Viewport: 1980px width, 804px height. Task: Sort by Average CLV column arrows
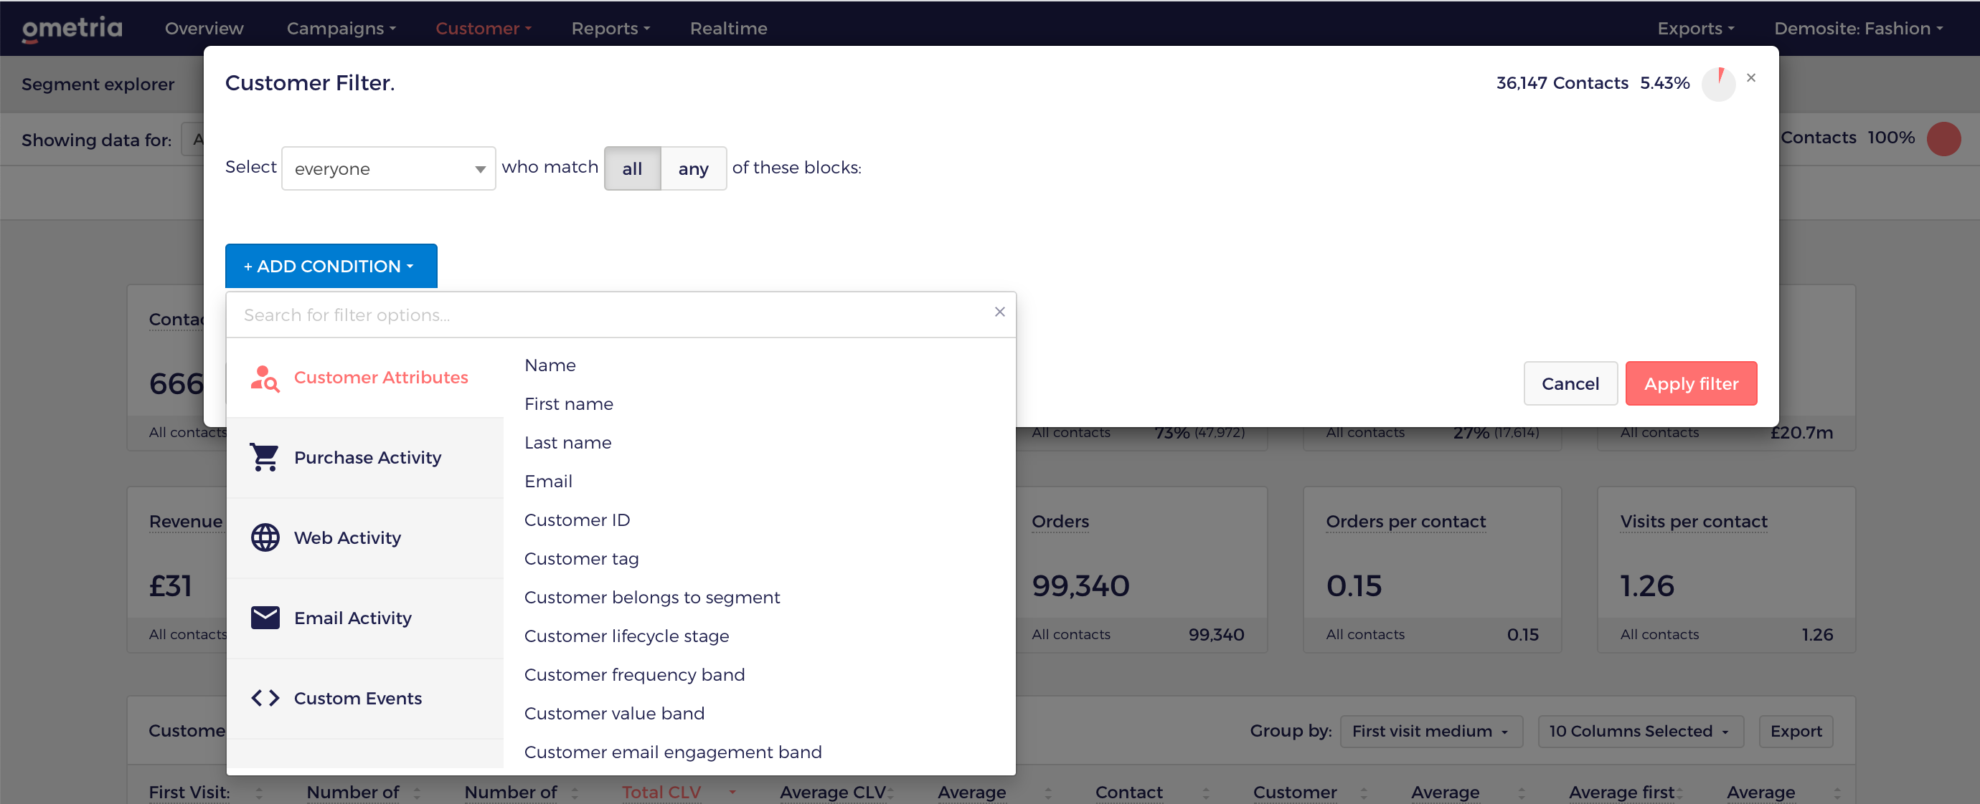(x=890, y=793)
